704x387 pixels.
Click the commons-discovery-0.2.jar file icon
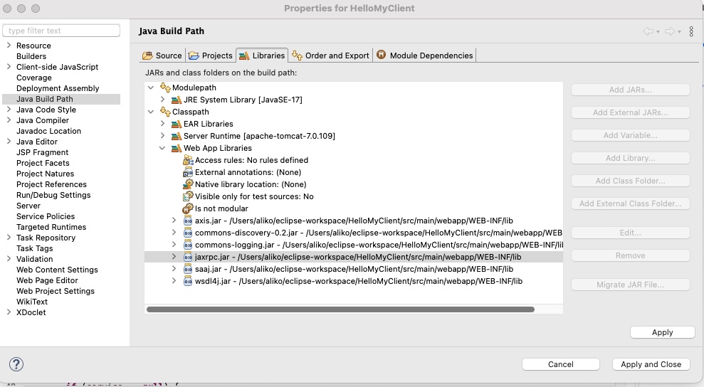coord(188,233)
